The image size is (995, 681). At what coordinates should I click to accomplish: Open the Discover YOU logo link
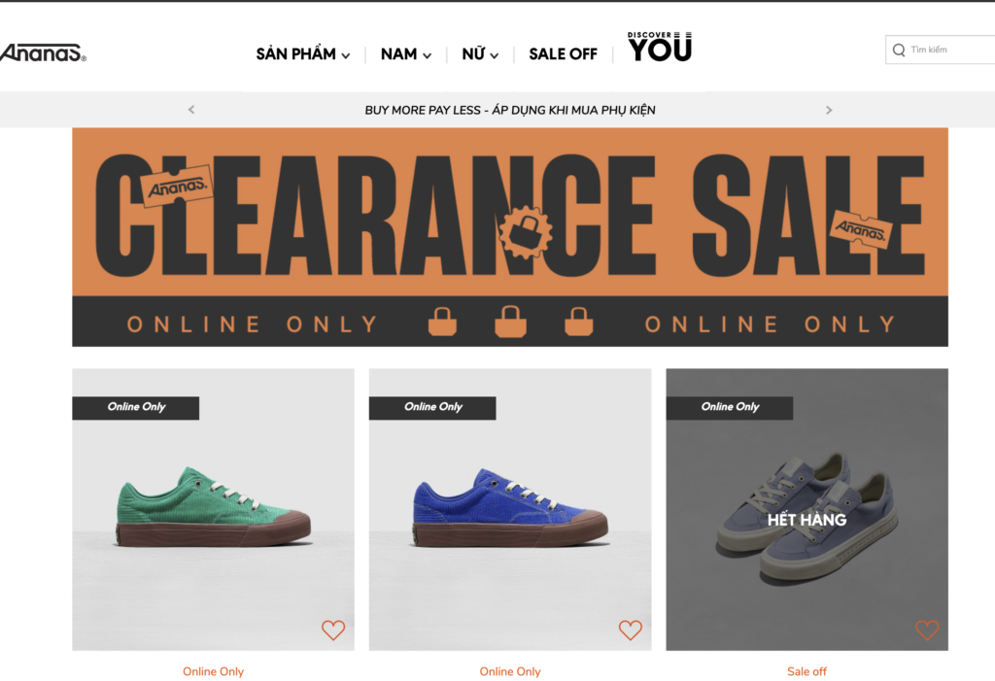(x=660, y=47)
